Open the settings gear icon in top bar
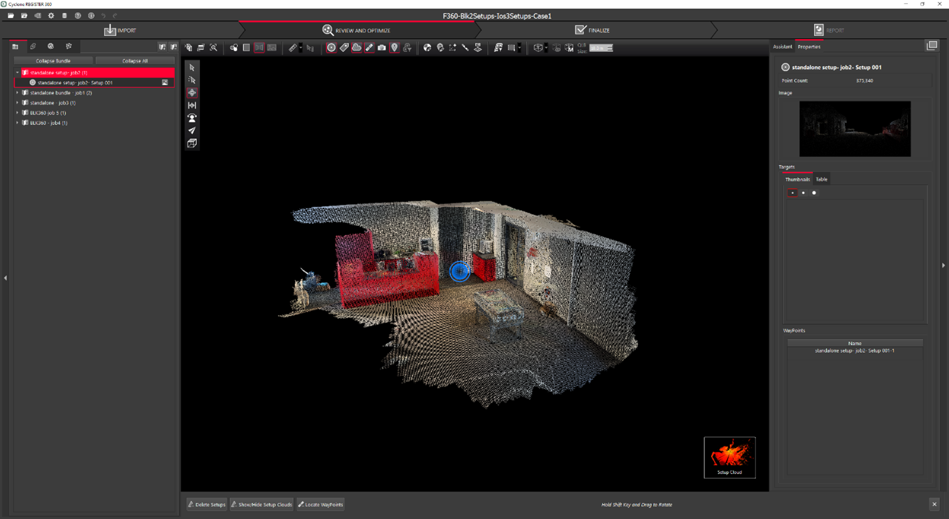 coord(51,16)
